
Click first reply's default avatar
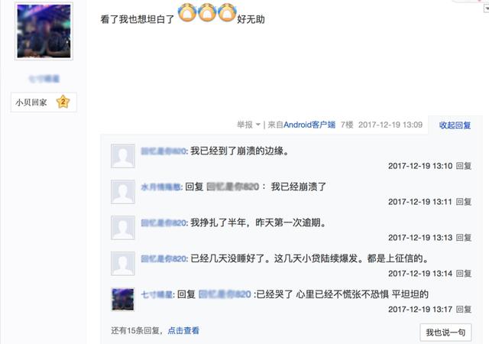click(x=123, y=156)
